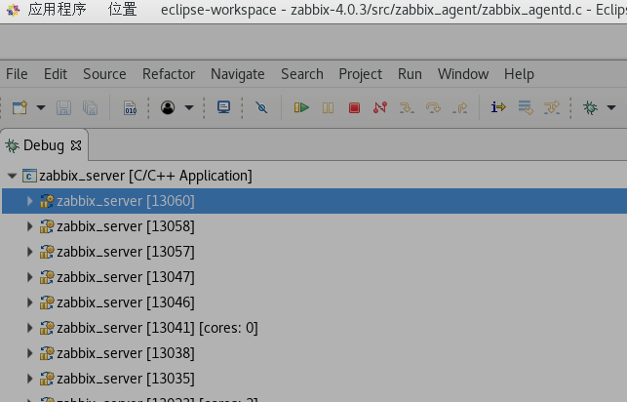Click the Step Return icon
The image size is (627, 402).
pyautogui.click(x=460, y=107)
